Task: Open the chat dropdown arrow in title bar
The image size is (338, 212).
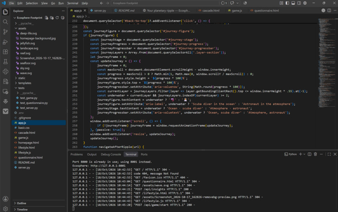Action: point(237,3)
